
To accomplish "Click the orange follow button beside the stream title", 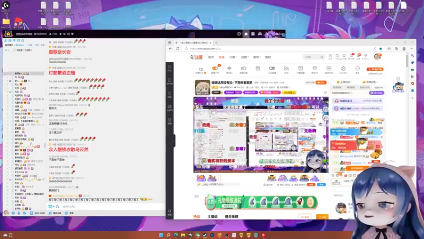I will tap(321, 82).
